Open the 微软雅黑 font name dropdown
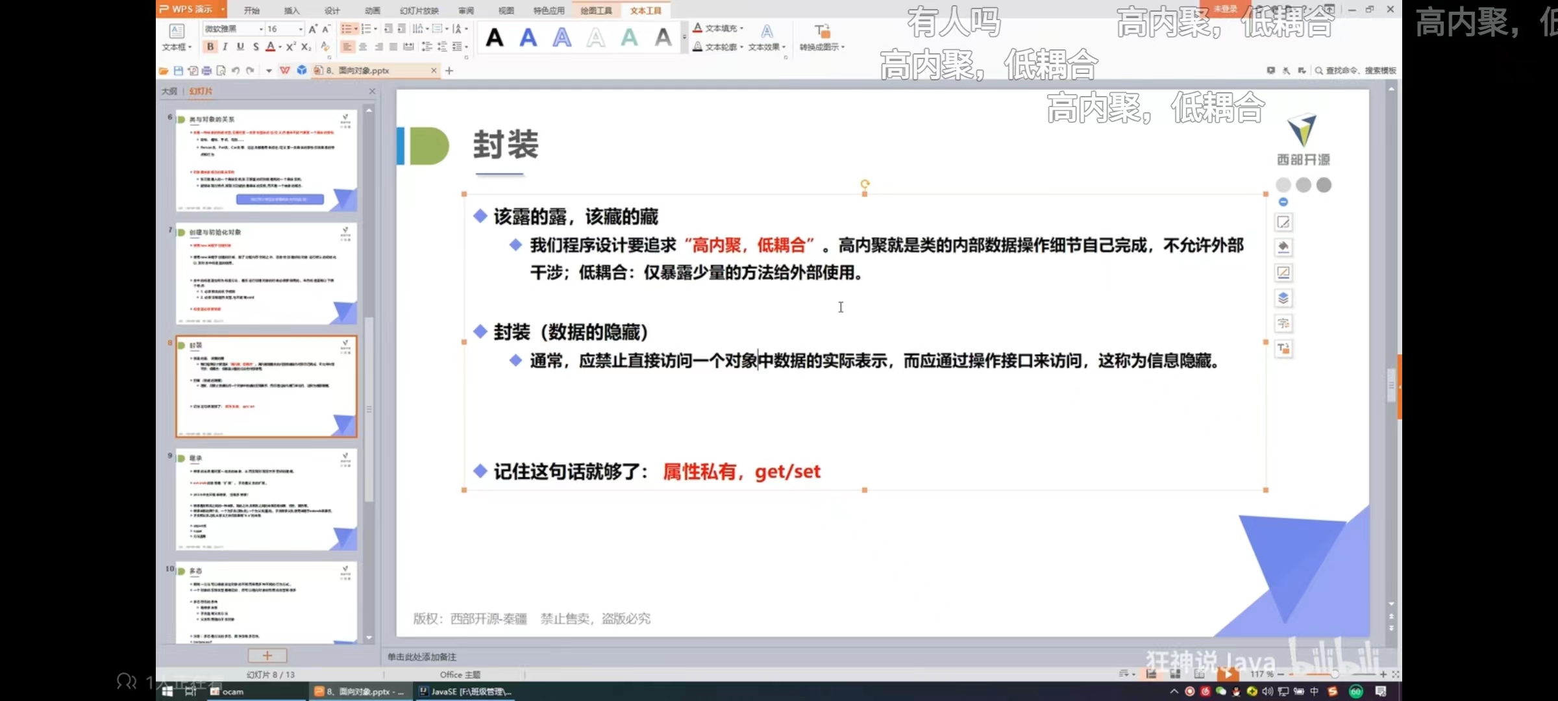Viewport: 1558px width, 701px height. (261, 29)
